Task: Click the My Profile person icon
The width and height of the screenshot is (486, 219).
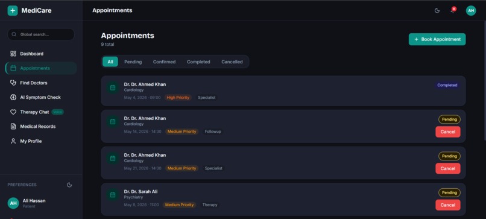Action: [x=13, y=141]
